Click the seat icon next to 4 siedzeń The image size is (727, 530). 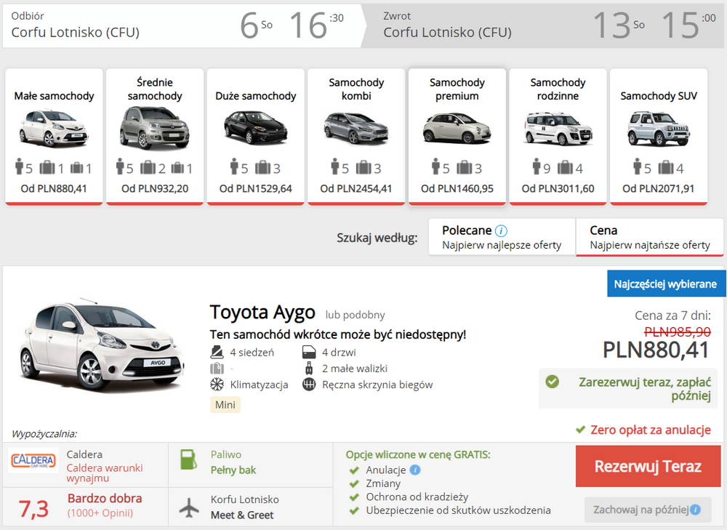(217, 352)
